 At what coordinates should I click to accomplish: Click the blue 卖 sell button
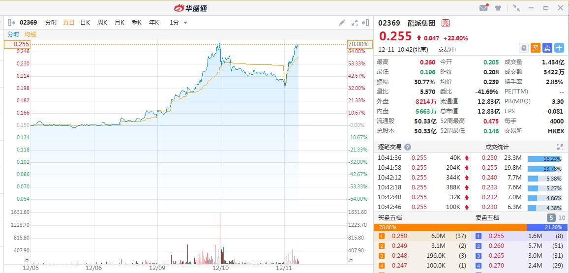(x=547, y=48)
